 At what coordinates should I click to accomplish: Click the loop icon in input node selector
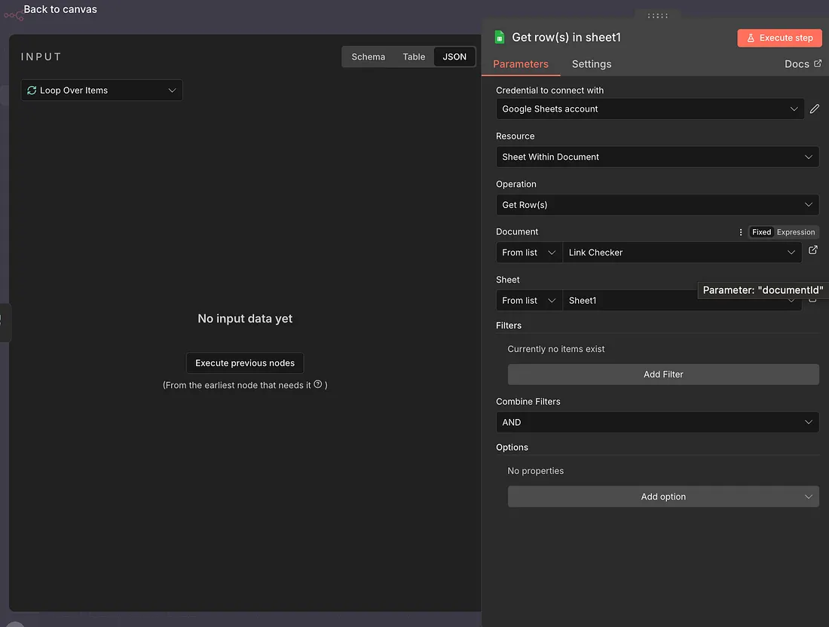32,90
